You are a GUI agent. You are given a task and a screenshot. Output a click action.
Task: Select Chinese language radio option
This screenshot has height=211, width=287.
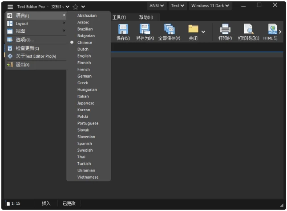tap(85, 43)
